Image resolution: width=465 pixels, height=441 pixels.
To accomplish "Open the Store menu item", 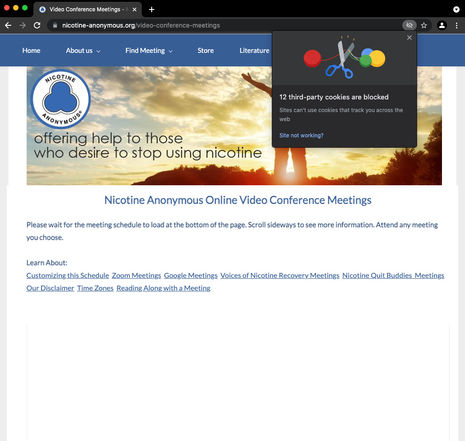I will [205, 51].
